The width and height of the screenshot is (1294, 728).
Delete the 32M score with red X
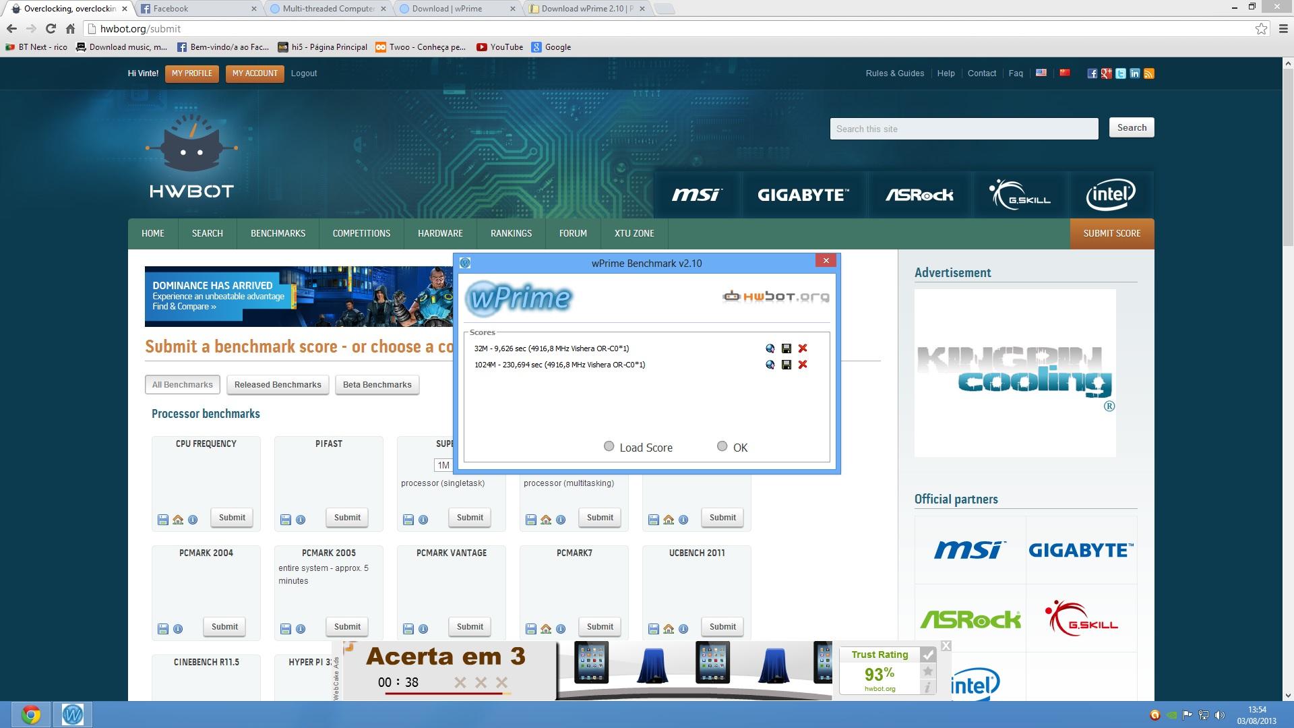(802, 348)
